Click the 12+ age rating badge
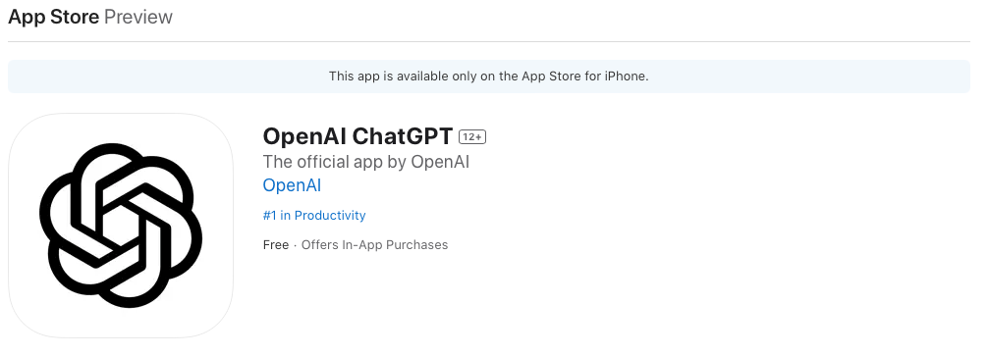 coord(472,136)
